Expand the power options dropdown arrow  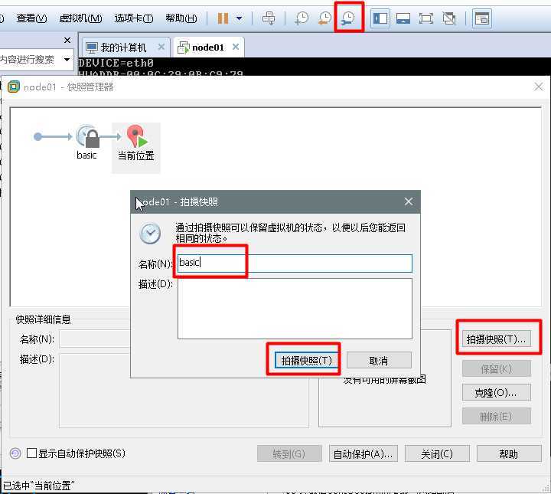[240, 18]
